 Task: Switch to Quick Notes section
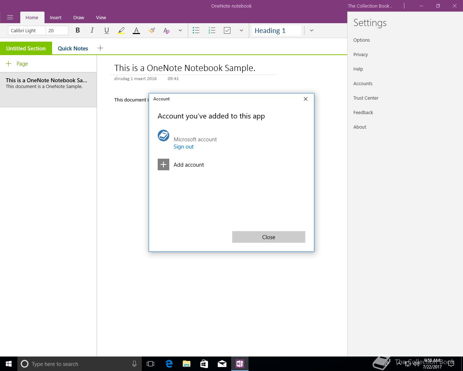click(73, 48)
